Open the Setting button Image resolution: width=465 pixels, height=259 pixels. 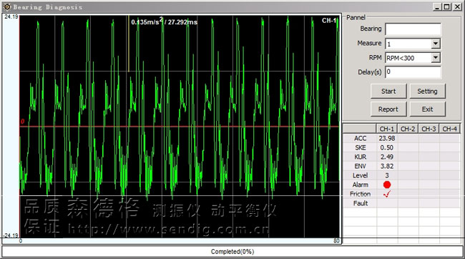[427, 91]
